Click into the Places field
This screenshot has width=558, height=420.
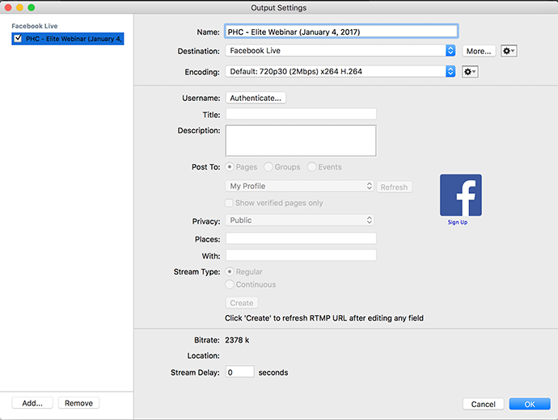click(x=301, y=238)
